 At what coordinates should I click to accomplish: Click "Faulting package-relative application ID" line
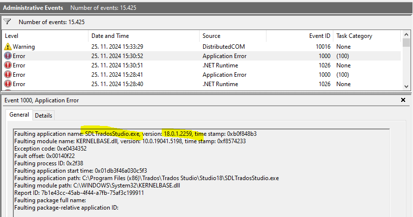tap(66, 208)
